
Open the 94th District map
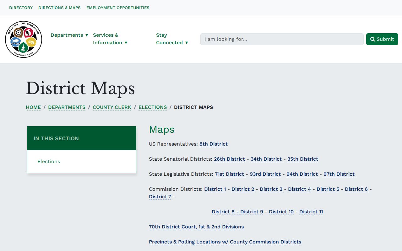(302, 174)
